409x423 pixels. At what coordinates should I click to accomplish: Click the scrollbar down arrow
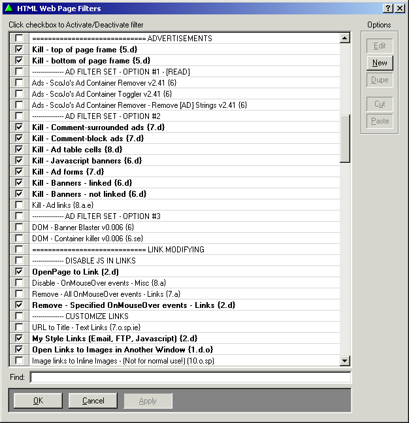[345, 360]
